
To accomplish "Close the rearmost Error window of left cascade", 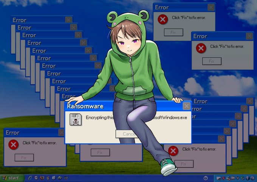I will [x=68, y=20].
